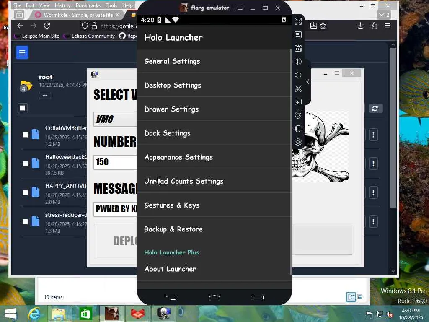The width and height of the screenshot is (429, 322).
Task: Close the Wormhole tab
Action: click(x=117, y=15)
